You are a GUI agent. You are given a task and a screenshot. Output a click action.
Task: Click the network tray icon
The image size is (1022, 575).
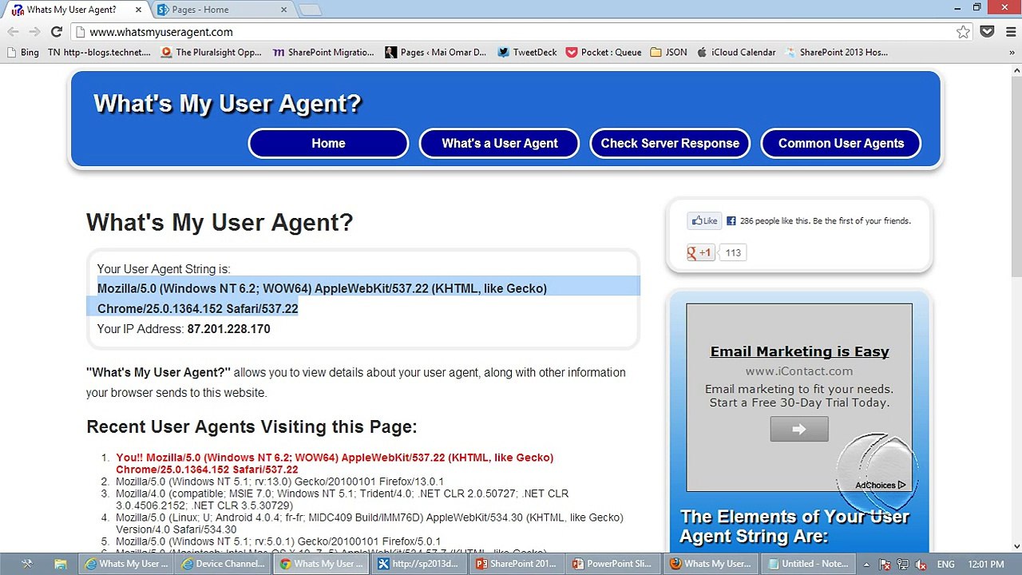coord(905,564)
